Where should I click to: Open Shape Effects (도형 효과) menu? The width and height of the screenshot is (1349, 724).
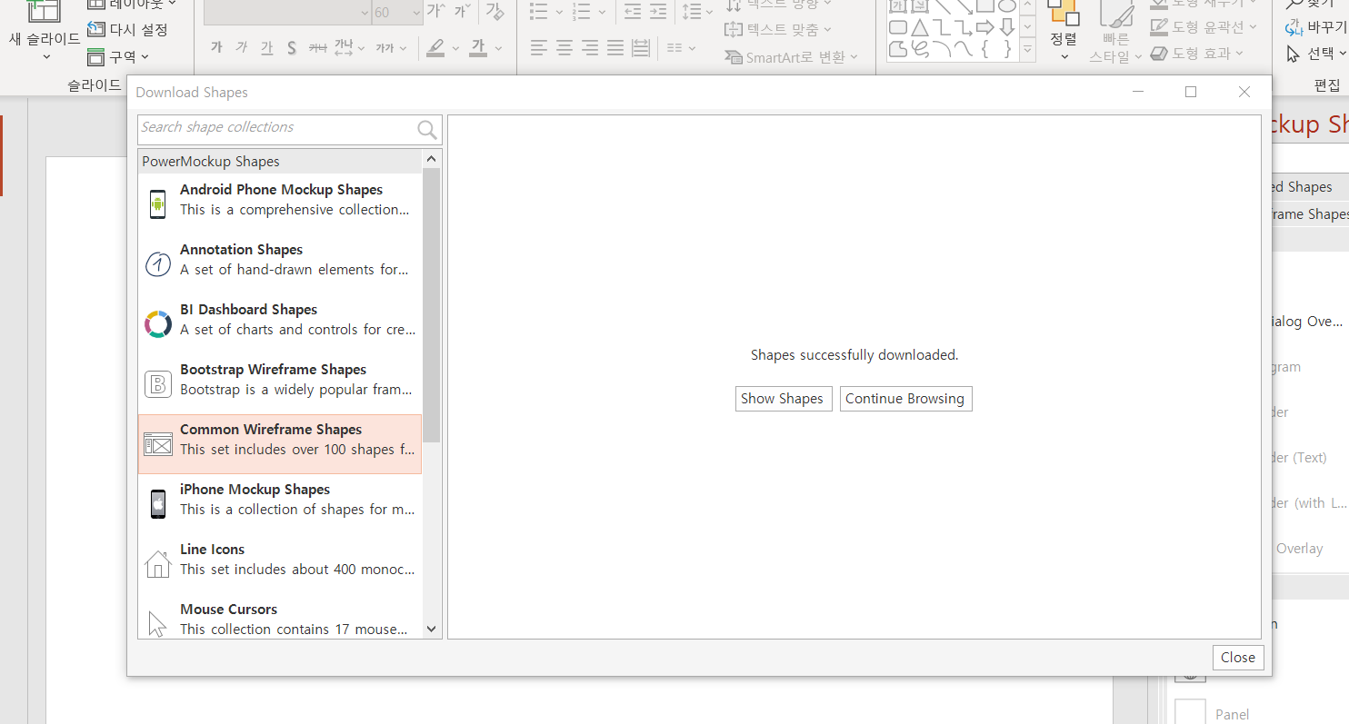[1196, 54]
